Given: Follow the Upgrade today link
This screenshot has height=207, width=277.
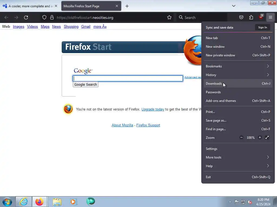Looking at the screenshot, I should point(153,109).
